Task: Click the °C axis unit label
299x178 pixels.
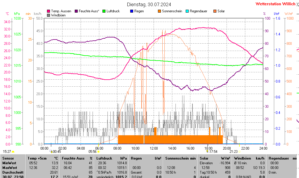Action: point(7,14)
